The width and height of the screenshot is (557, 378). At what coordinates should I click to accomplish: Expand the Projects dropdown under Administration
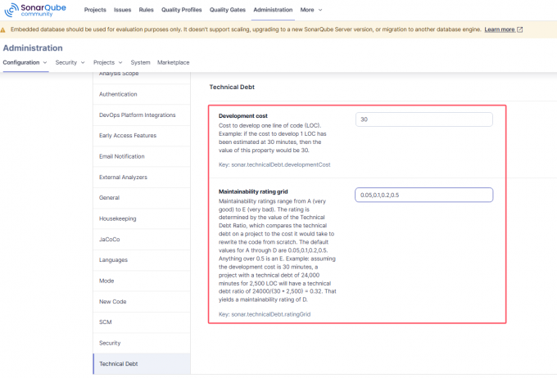[x=107, y=62]
